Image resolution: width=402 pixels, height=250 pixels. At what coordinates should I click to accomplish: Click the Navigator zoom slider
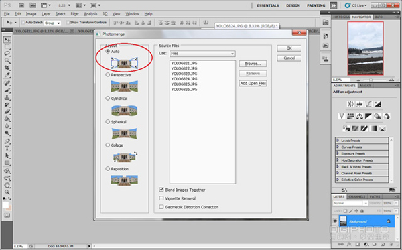pyautogui.click(x=371, y=80)
